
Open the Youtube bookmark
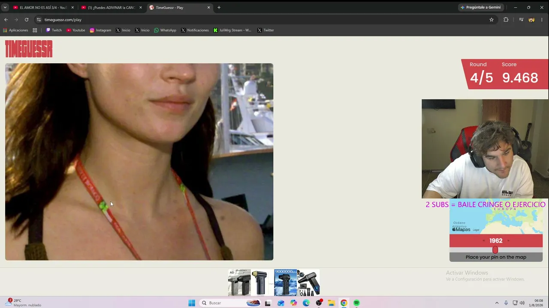tap(76, 30)
